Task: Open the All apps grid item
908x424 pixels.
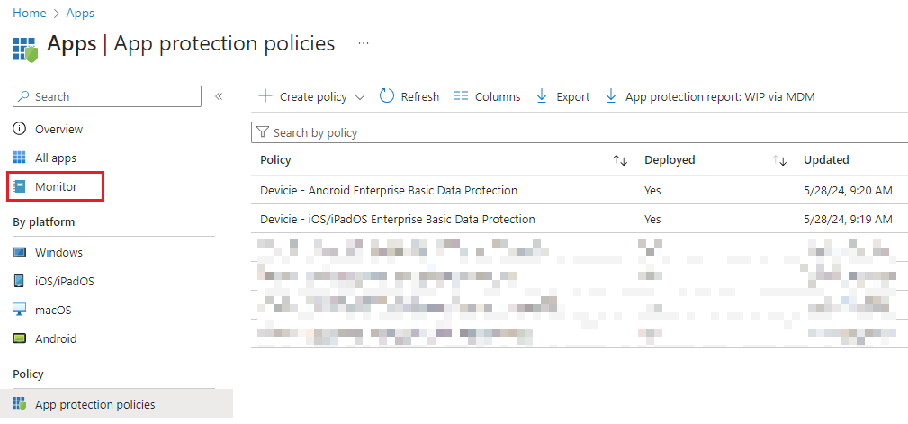Action: point(55,158)
